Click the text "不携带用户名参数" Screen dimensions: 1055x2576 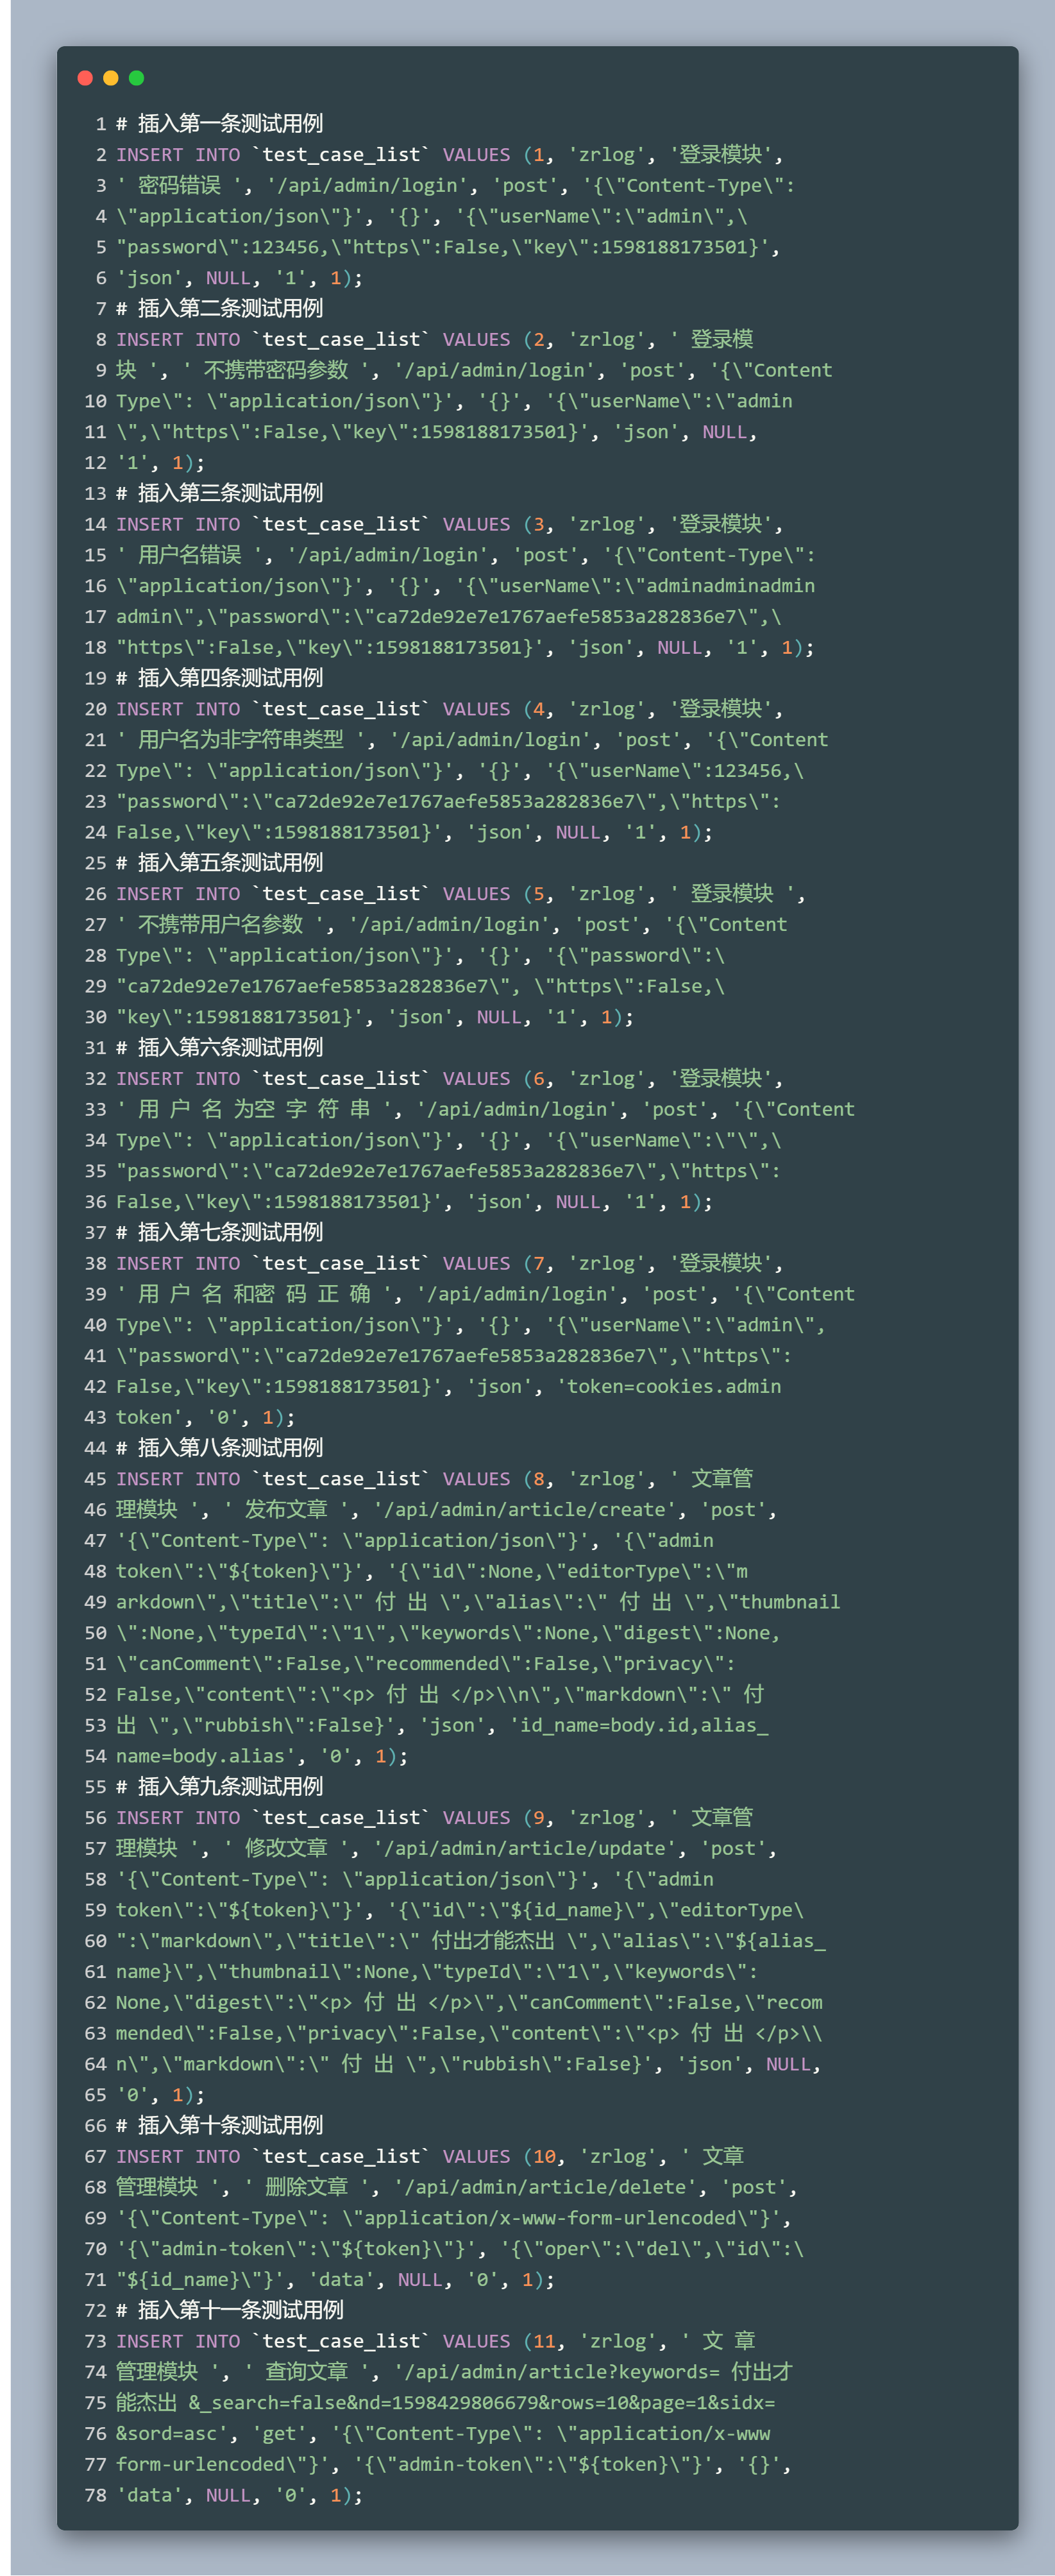point(220,924)
